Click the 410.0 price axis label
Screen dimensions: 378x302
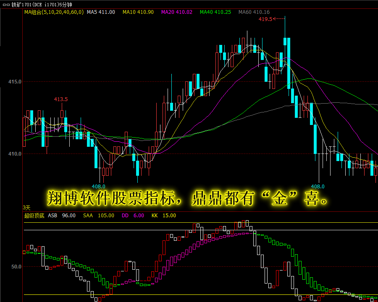[15, 154]
